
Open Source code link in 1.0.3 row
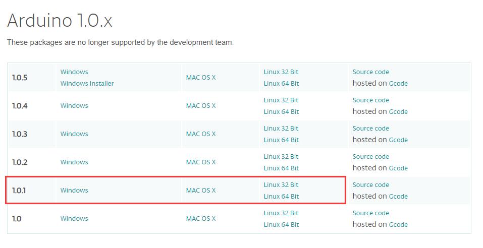371,129
